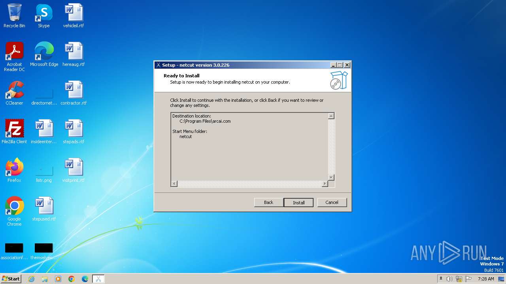Screen dimensions: 506x284
Task: Click netcut setup title bar icon
Action: 158,65
